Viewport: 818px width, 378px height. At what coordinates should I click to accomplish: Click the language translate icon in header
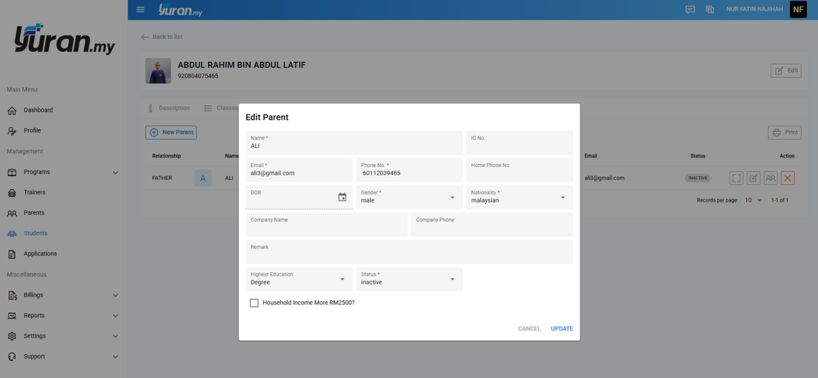710,9
